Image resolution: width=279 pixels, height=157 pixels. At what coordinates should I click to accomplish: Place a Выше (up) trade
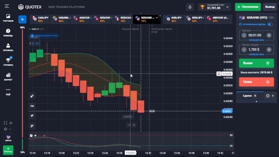tap(256, 63)
